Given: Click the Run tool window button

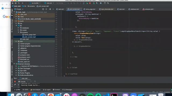Looking at the screenshot, I should point(17,90).
